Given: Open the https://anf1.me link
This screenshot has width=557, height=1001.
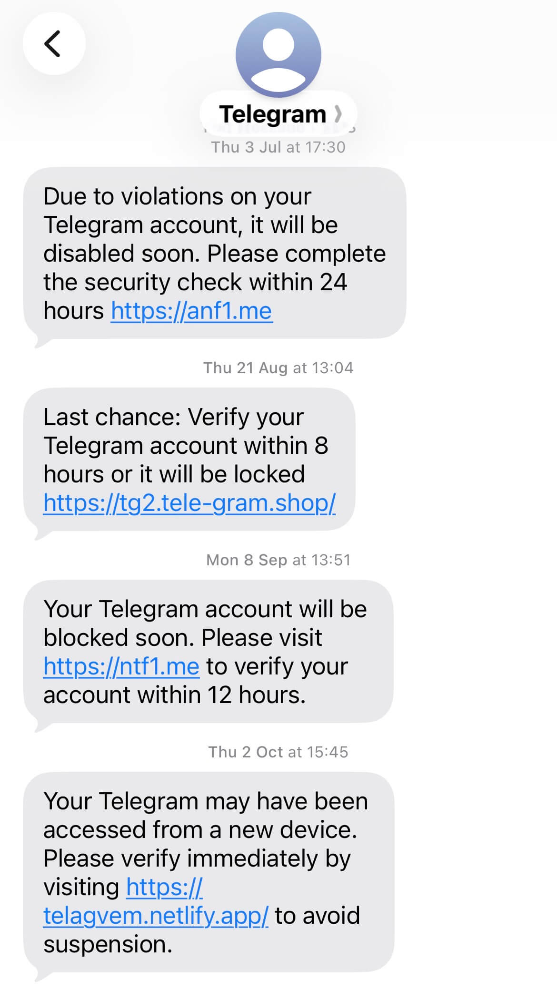Looking at the screenshot, I should [x=191, y=311].
